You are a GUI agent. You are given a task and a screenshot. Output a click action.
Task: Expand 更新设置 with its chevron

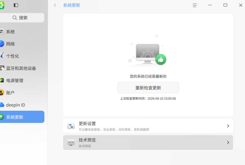pos(228,126)
